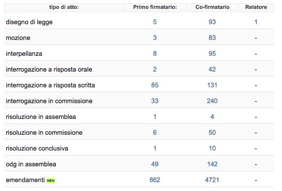
Task: Click the 4721 emendamenti co-firmatario link
Action: 212,180
